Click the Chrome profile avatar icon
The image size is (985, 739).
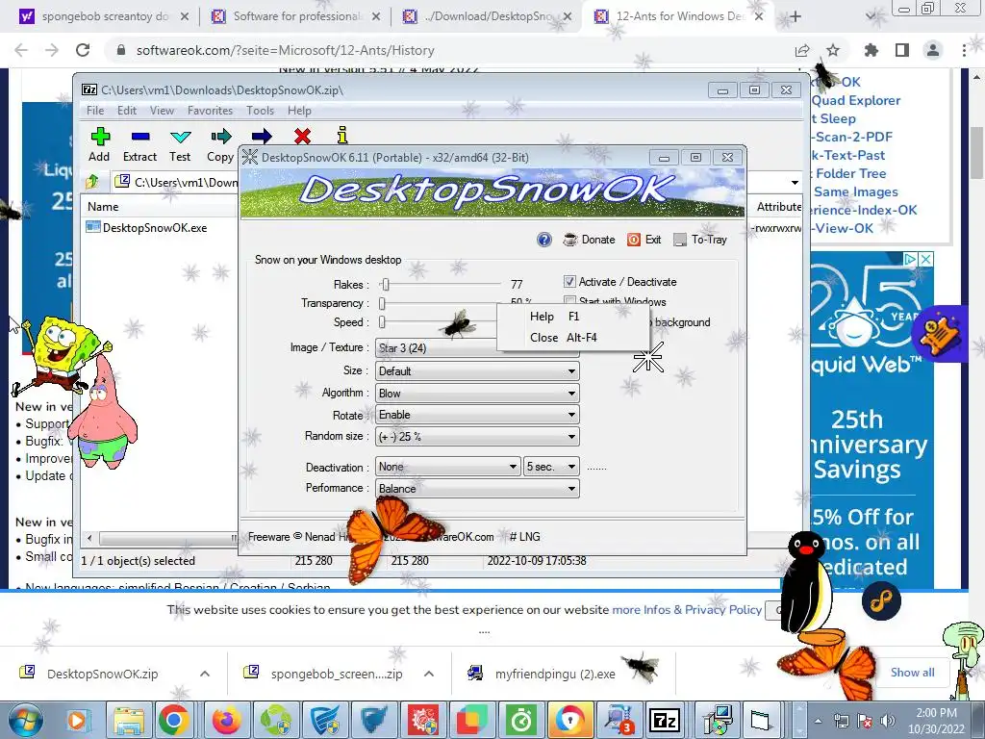(933, 50)
